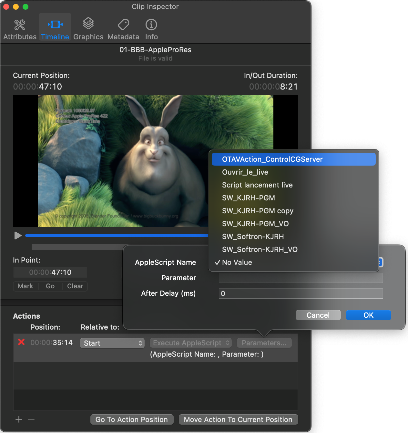
Task: Choose Script lancement live
Action: pyautogui.click(x=293, y=185)
